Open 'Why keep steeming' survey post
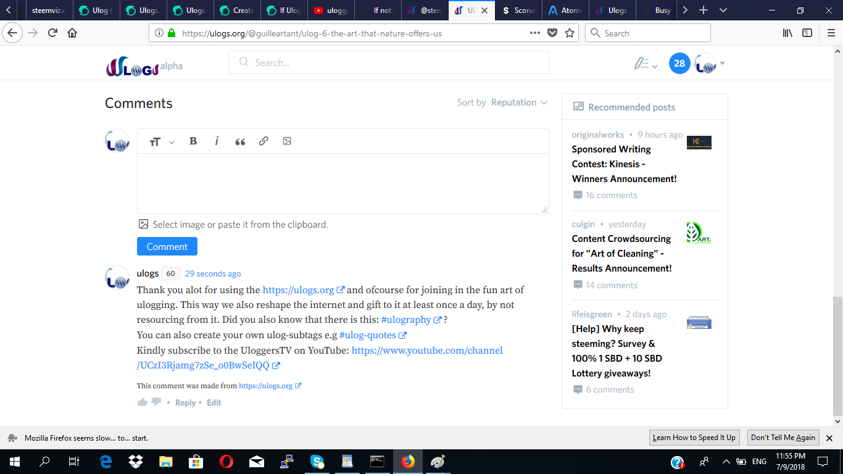Screen dimensions: 843x474 [617, 351]
